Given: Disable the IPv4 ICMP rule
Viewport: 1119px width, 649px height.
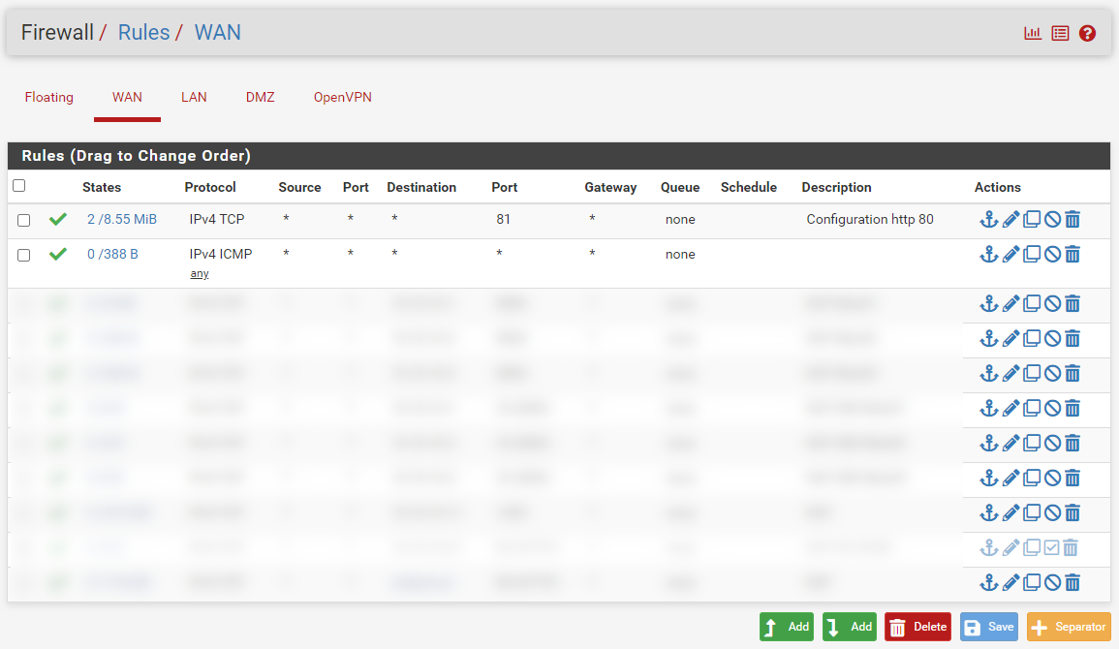Looking at the screenshot, I should click(1052, 255).
